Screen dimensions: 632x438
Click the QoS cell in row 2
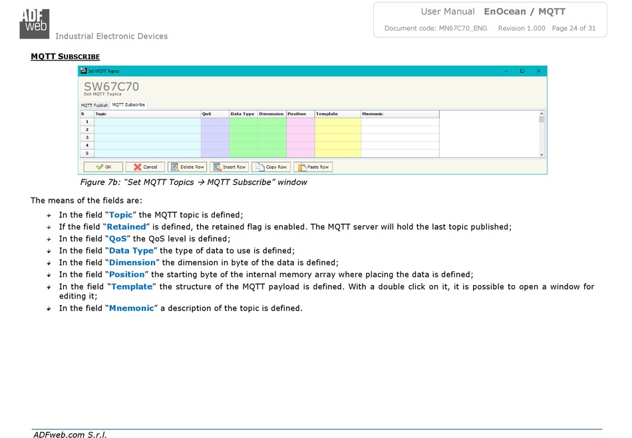click(x=216, y=130)
